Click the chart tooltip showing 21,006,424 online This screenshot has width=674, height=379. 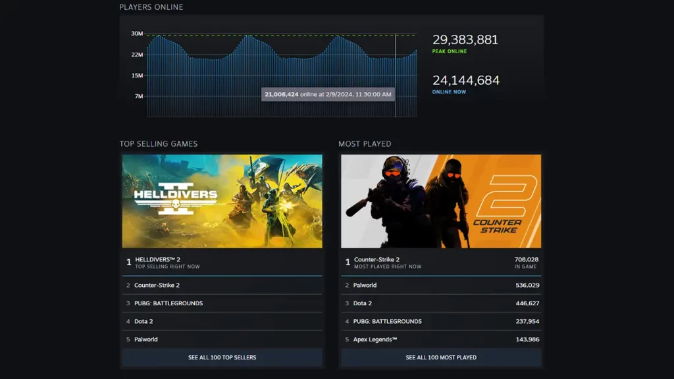point(328,95)
